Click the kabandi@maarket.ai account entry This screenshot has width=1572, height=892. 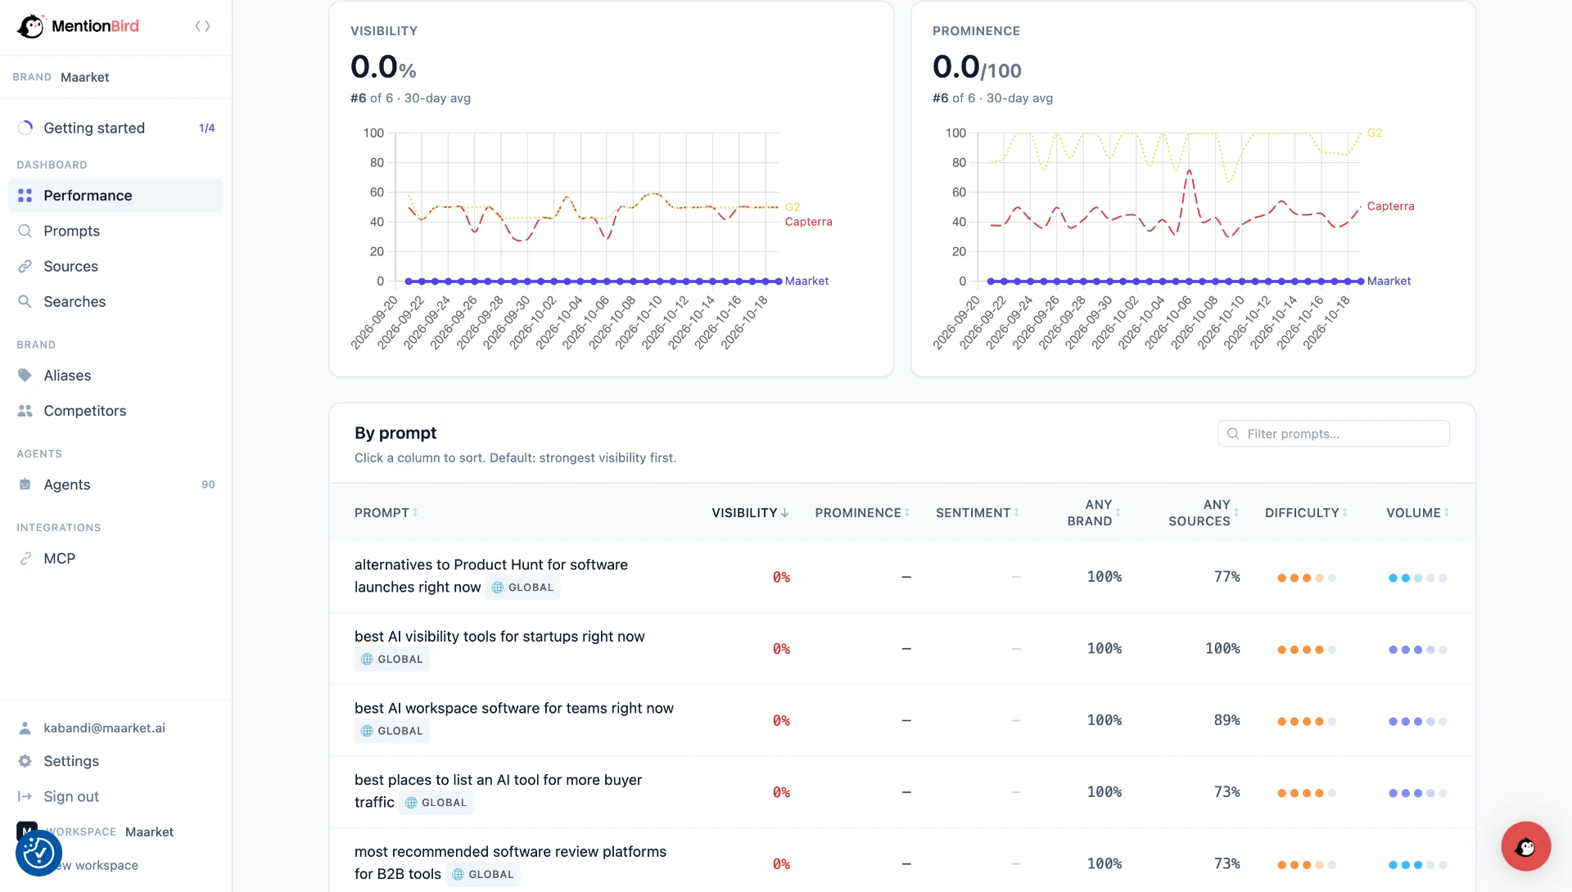tap(115, 728)
